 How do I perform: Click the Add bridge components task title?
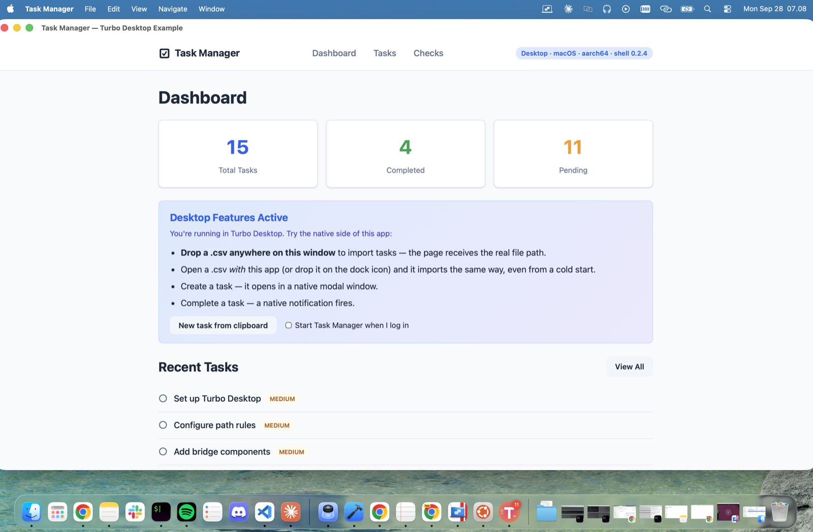point(222,452)
